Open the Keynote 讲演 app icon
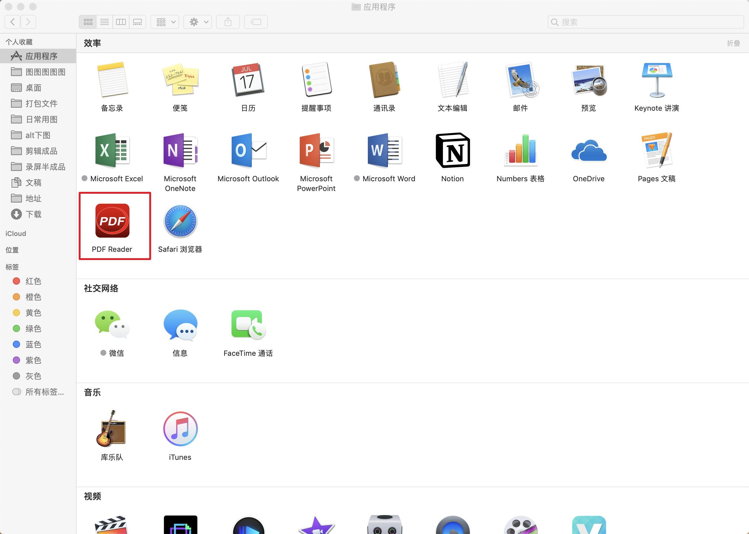Screen dimensions: 749x534 pyautogui.click(x=657, y=80)
